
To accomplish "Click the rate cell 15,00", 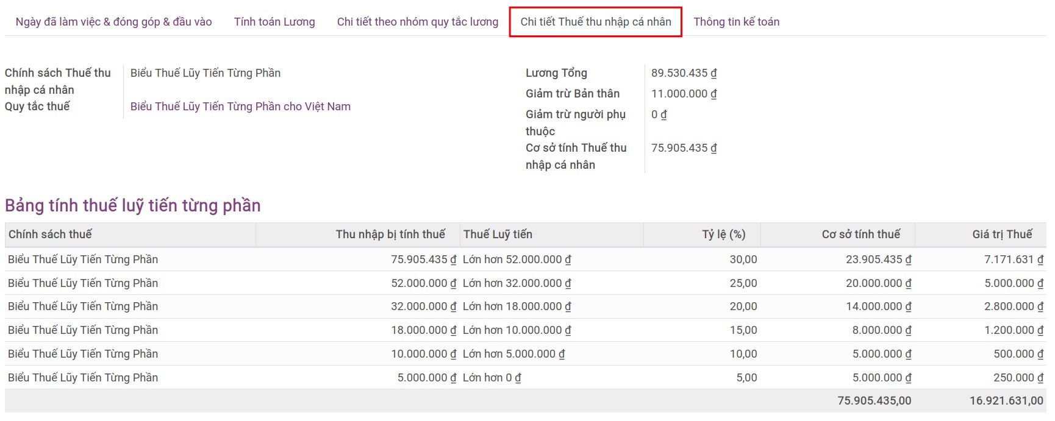I will tap(743, 330).
